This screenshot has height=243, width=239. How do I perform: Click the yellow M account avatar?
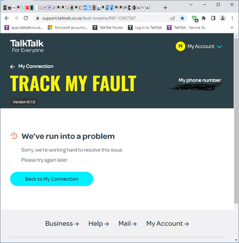click(x=180, y=46)
